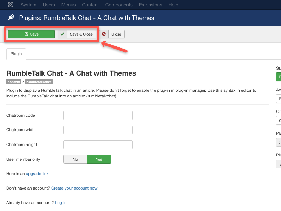
Task: Click the Chatroom height label
Action: 22,145
